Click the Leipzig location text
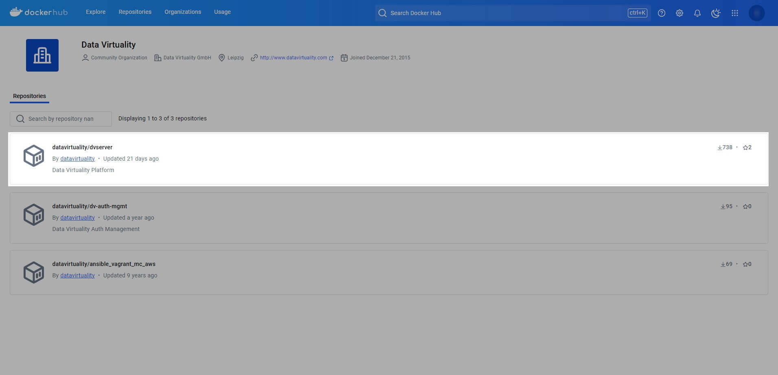Viewport: 778px width, 375px height. tap(236, 58)
